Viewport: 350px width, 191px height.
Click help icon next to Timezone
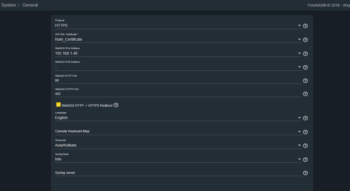(x=305, y=146)
